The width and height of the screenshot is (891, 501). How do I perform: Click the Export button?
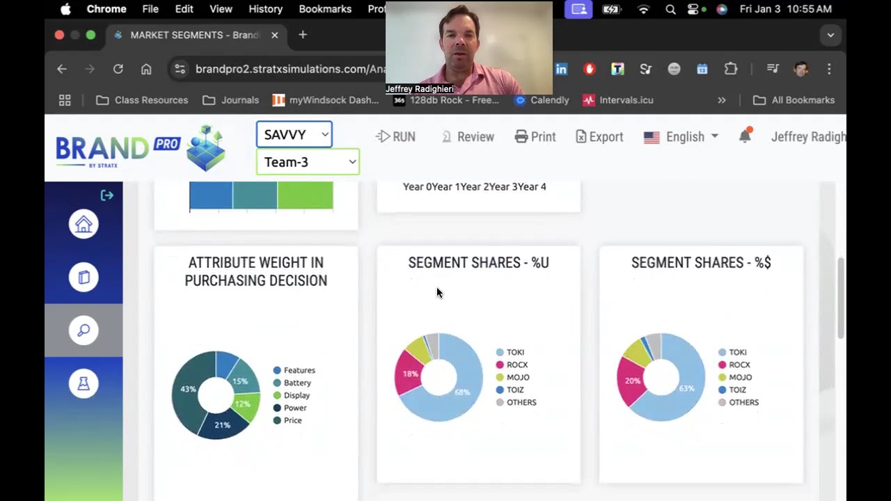tap(599, 136)
